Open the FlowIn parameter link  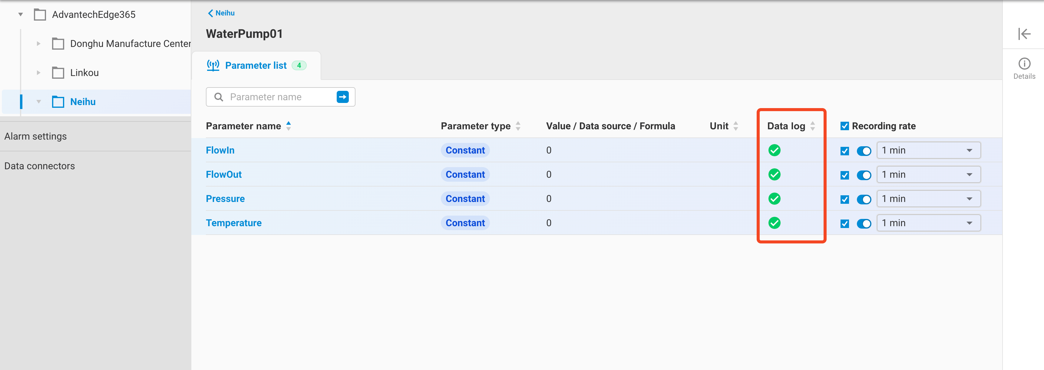tap(220, 150)
